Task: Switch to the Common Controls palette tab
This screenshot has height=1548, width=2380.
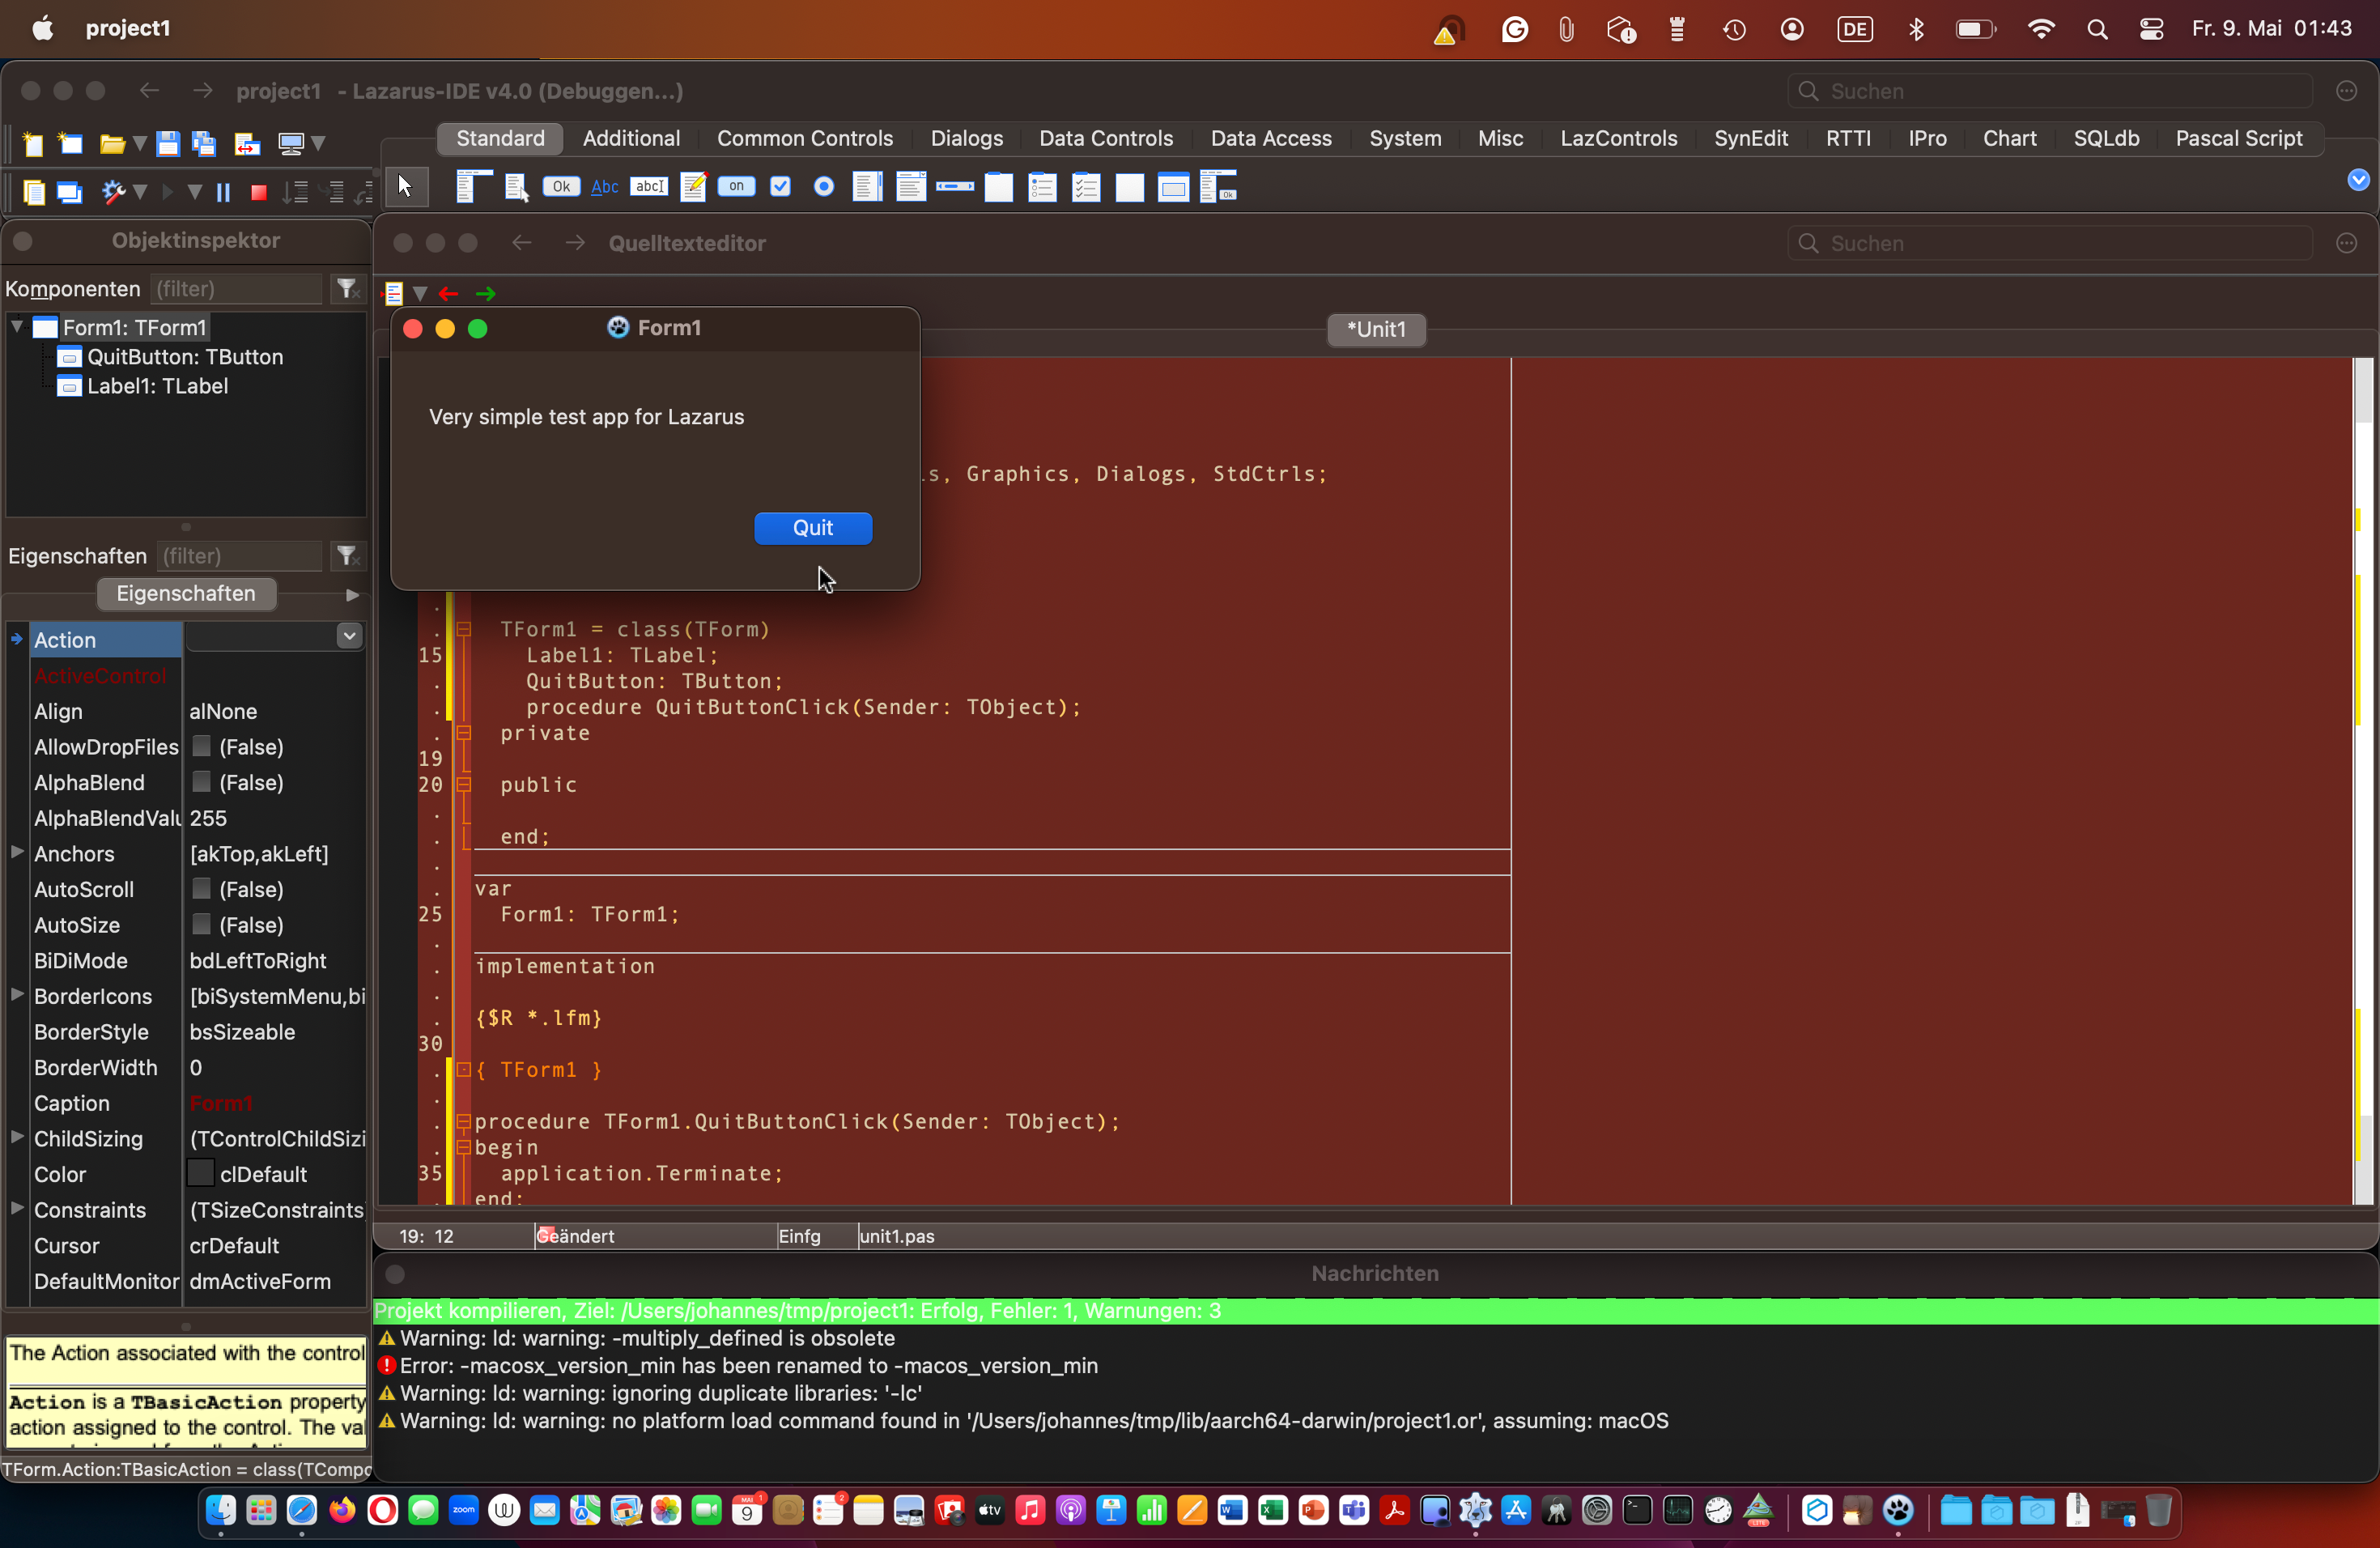Action: 805,138
